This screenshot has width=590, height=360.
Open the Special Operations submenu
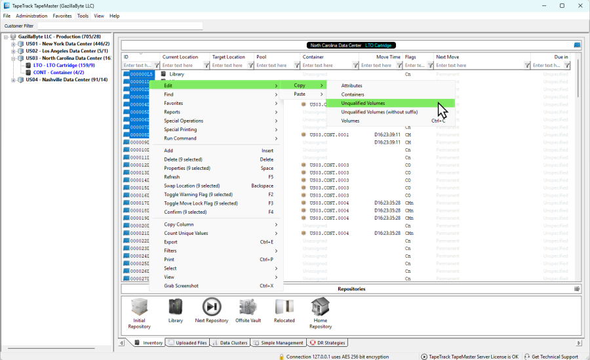(215, 121)
